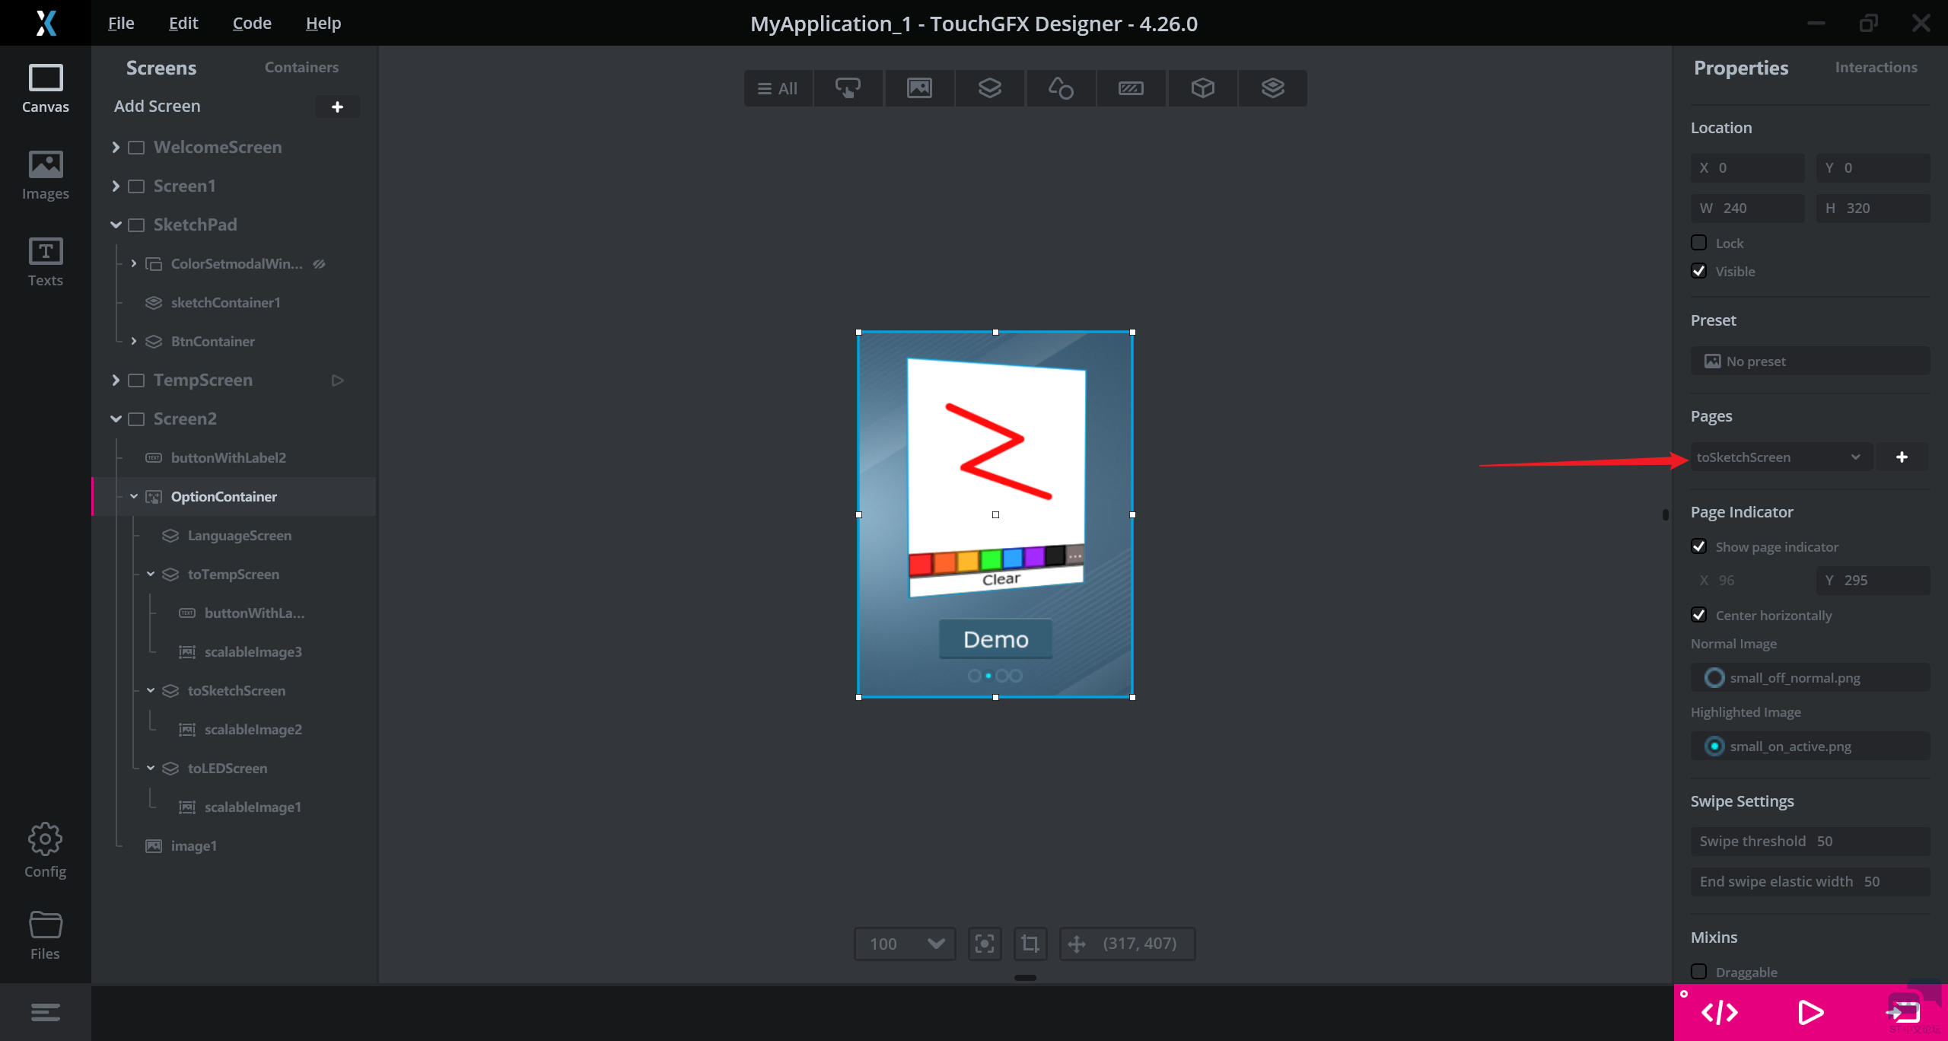Open the Code menu

(252, 23)
